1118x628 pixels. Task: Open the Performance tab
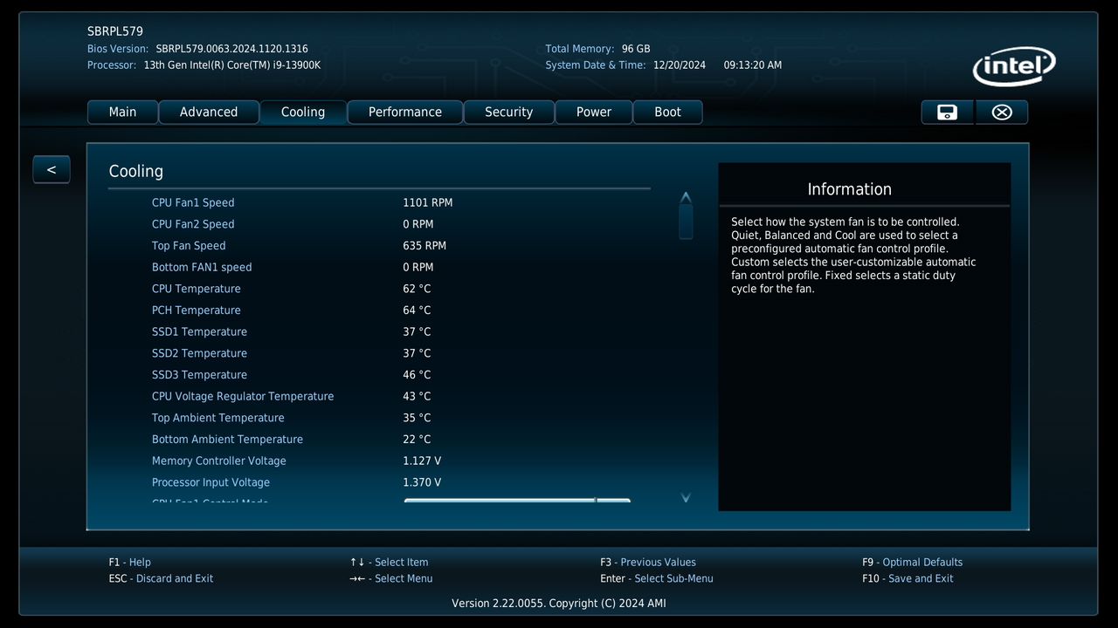(405, 112)
